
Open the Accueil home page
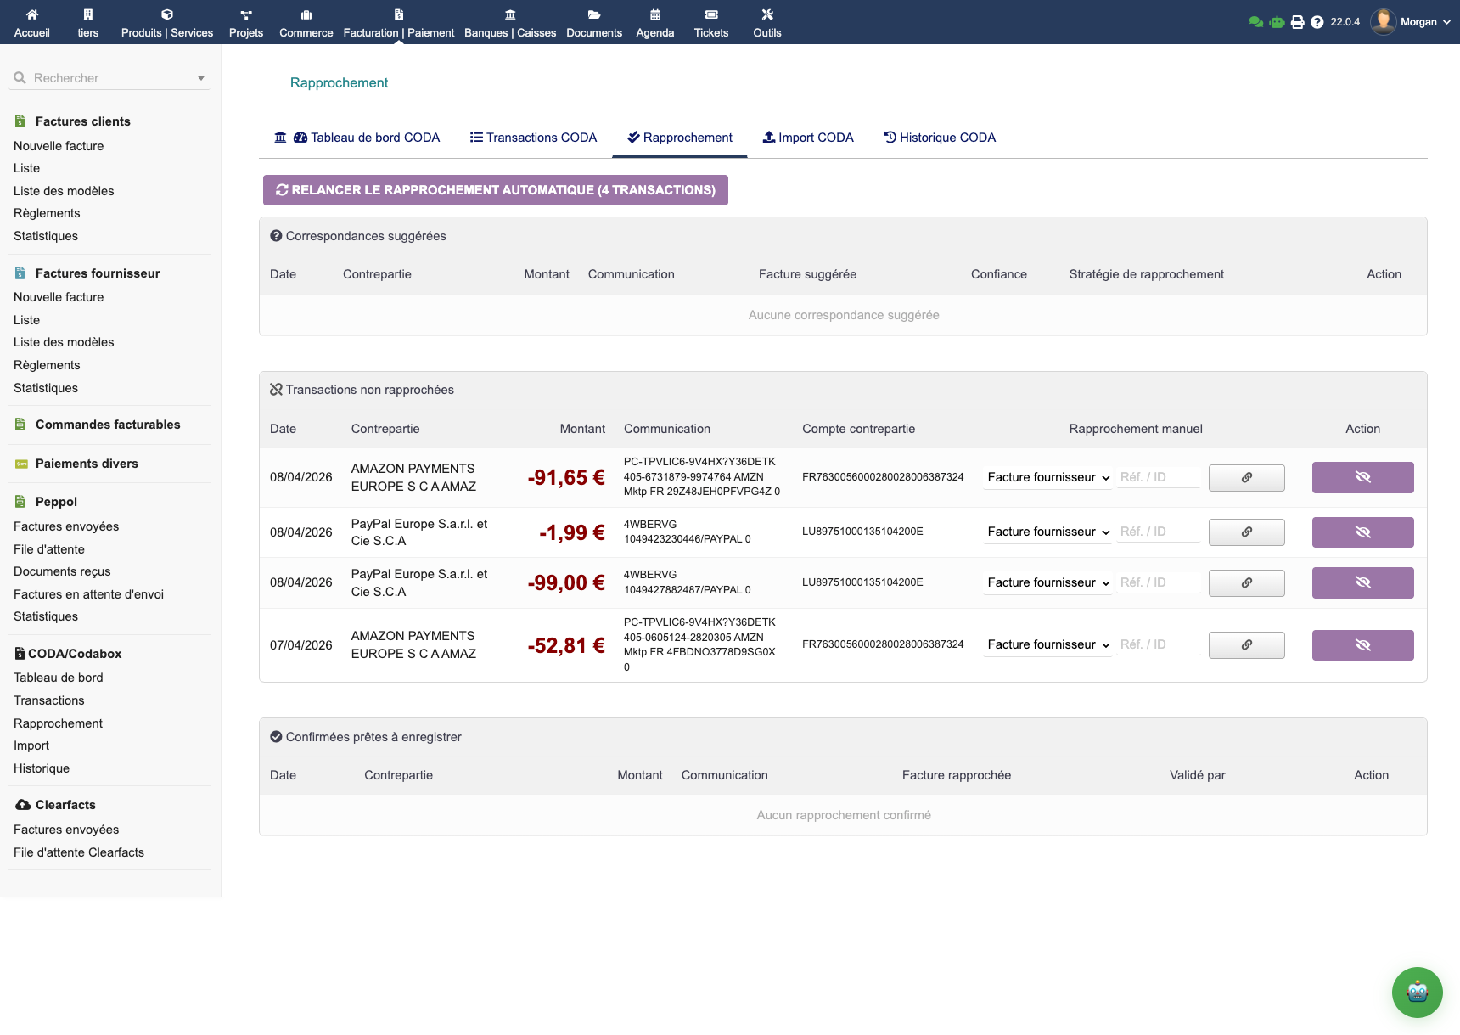(32, 22)
